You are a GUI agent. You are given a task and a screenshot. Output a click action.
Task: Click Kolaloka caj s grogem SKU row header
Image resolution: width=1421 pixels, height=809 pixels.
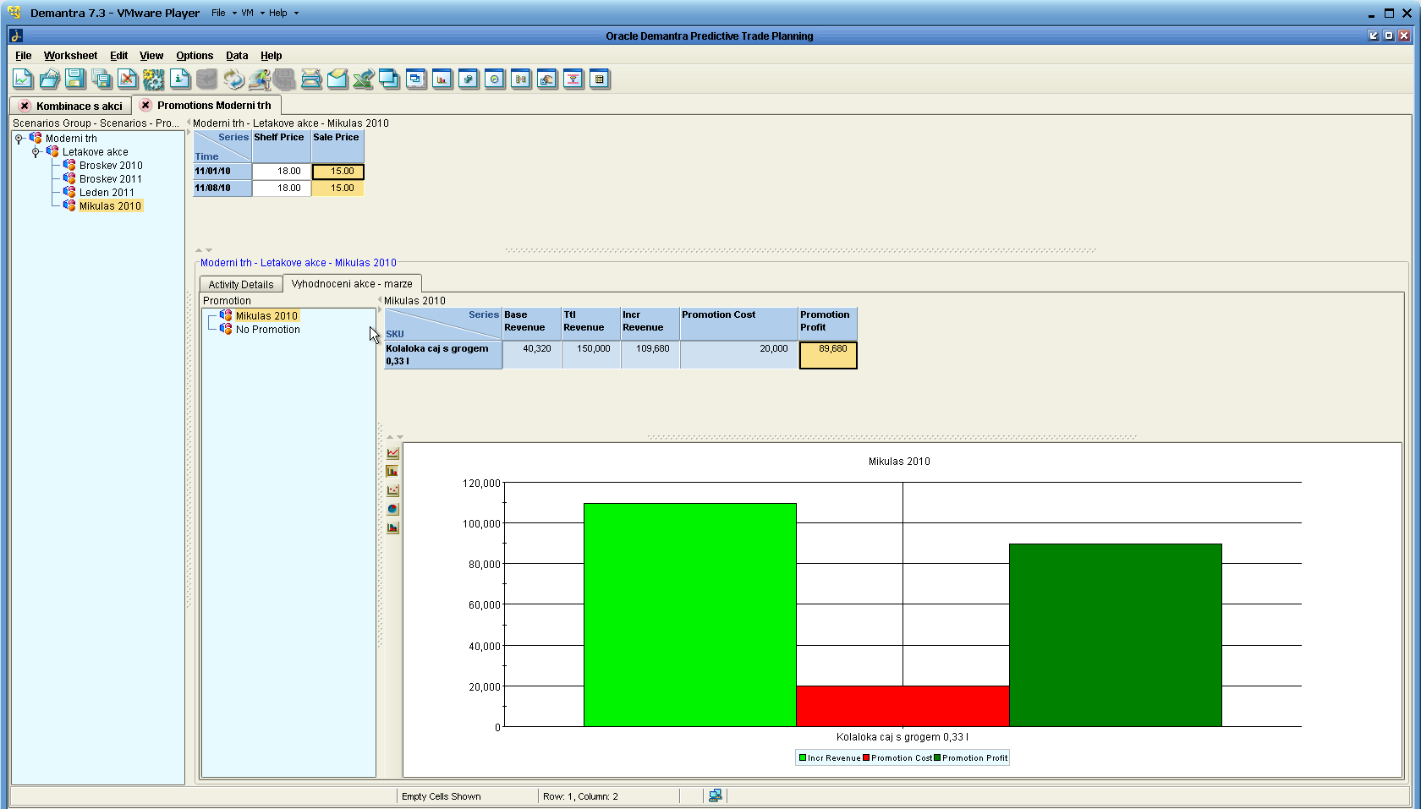click(443, 355)
